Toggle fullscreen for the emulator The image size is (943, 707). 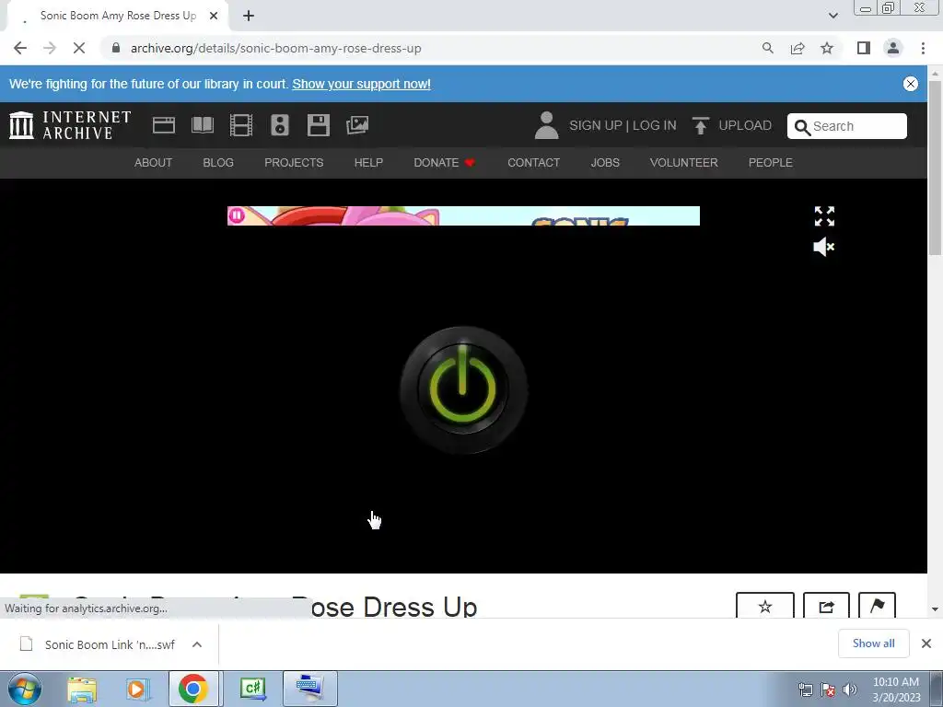[x=824, y=216]
